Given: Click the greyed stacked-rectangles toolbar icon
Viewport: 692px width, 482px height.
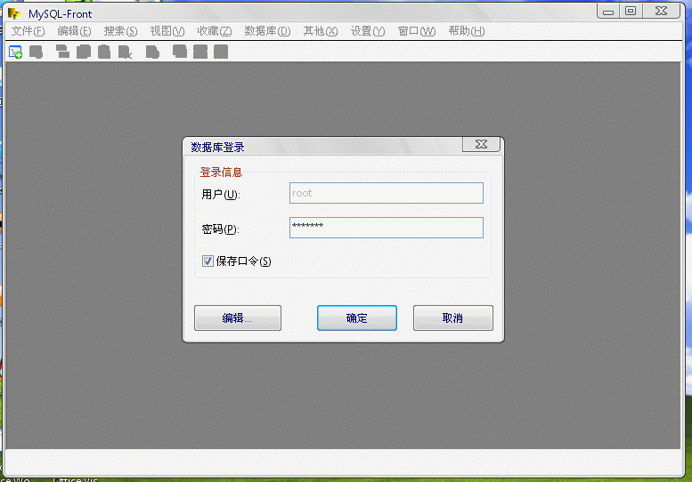Looking at the screenshot, I should click(62, 52).
